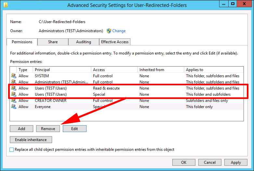Open the Auditing tab
Image resolution: width=254 pixels, height=171 pixels.
pos(84,42)
